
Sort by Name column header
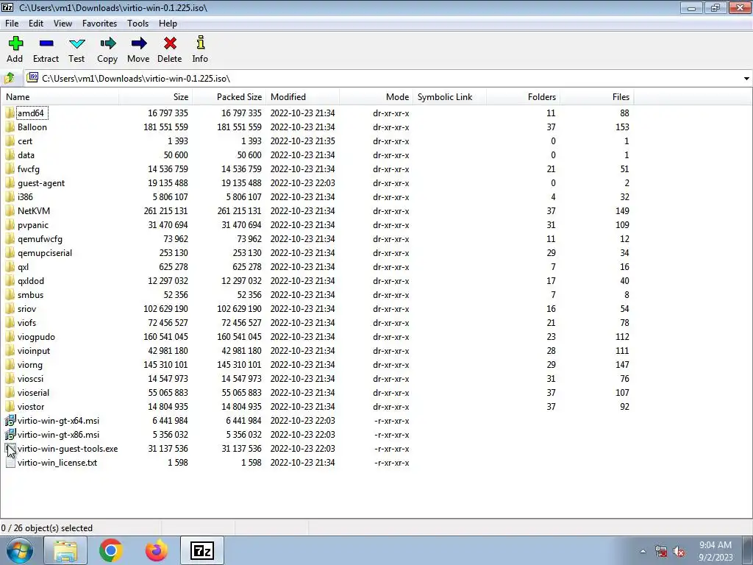pos(60,97)
